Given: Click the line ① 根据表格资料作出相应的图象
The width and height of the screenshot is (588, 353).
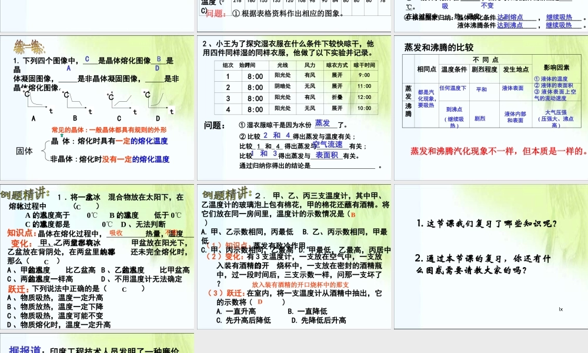Looking at the screenshot, I should [288, 14].
